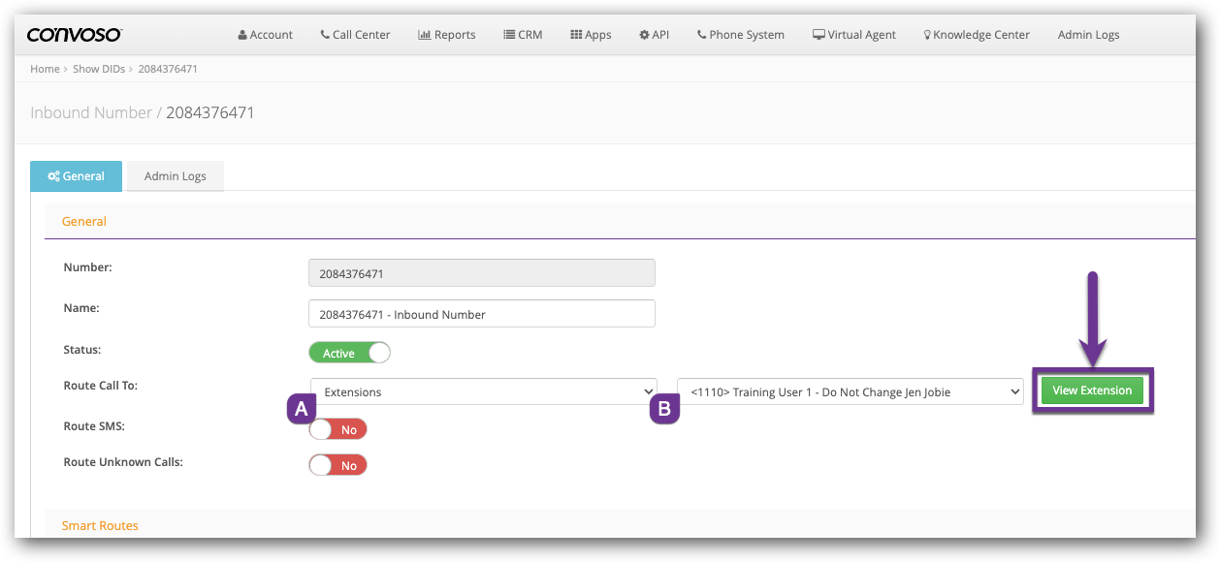1220x562 pixels.
Task: Click the Virtual Agent monitor icon
Action: tap(819, 35)
